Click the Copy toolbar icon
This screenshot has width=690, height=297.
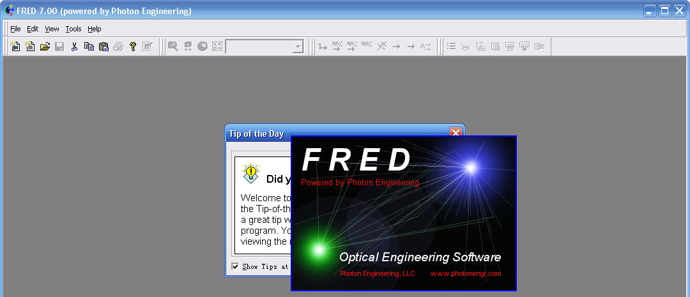[89, 46]
